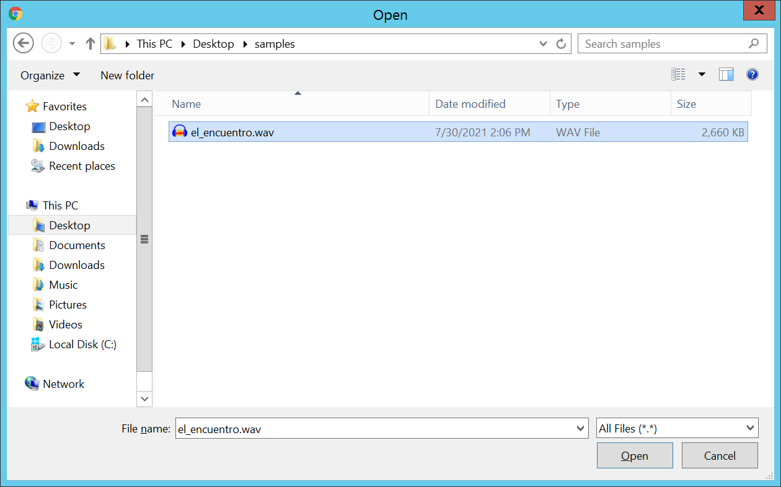Navigate to Desktop via the breadcrumb
This screenshot has height=487, width=781.
coord(213,43)
